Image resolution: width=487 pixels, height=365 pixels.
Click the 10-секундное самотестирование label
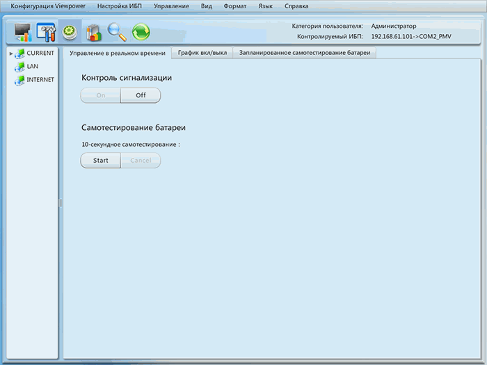[131, 145]
